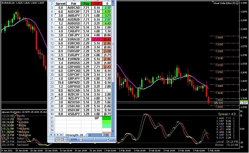Select the GBPUSD pair cell
Viewport: 249px width, 153px height.
tap(74, 86)
